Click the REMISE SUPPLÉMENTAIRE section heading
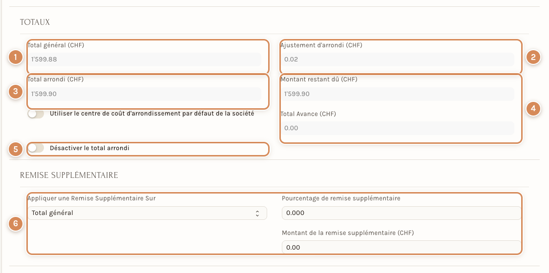The height and width of the screenshot is (273, 549). tap(69, 175)
